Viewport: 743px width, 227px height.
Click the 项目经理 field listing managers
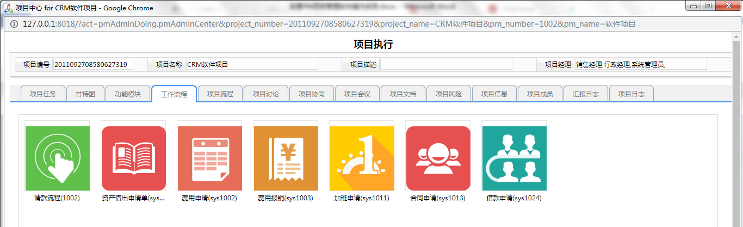640,64
